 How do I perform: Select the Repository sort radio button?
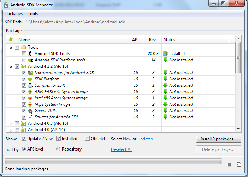point(58,149)
